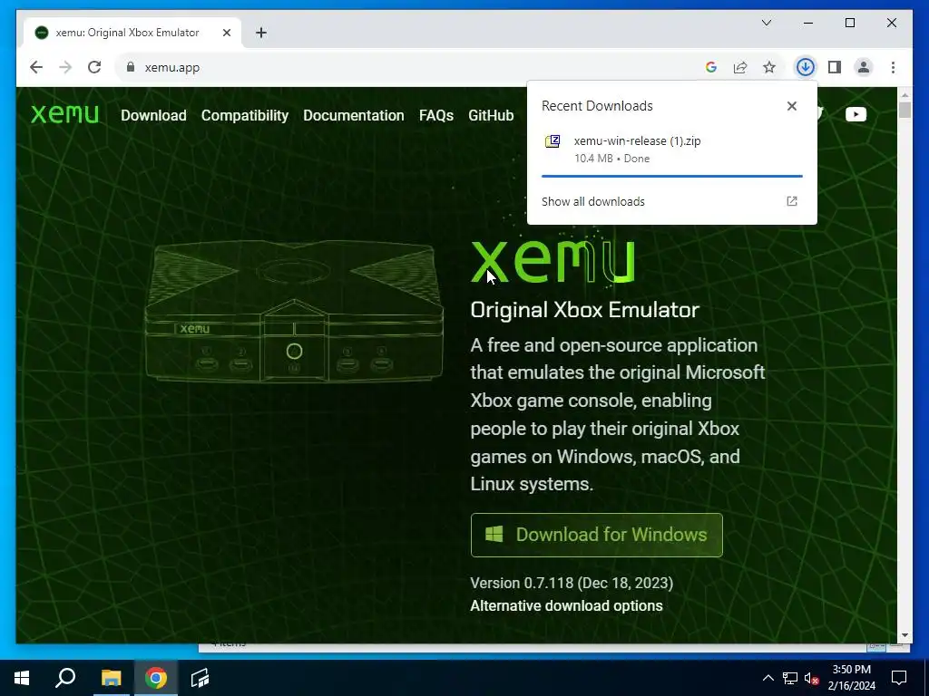Close the Recent Downloads popup

791,106
